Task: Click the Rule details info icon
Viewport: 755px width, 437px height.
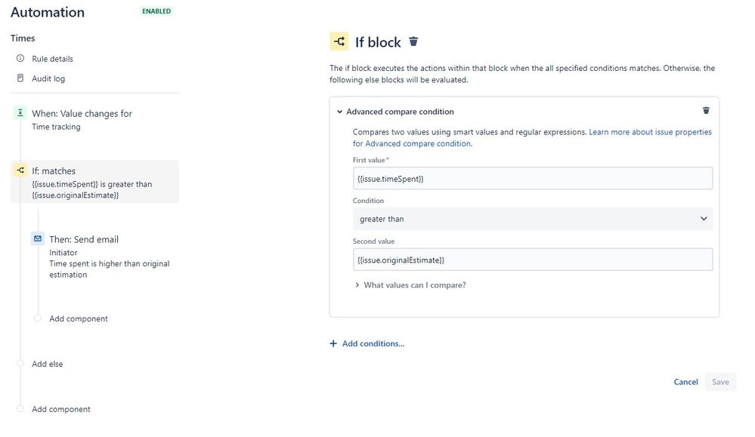Action: point(20,58)
